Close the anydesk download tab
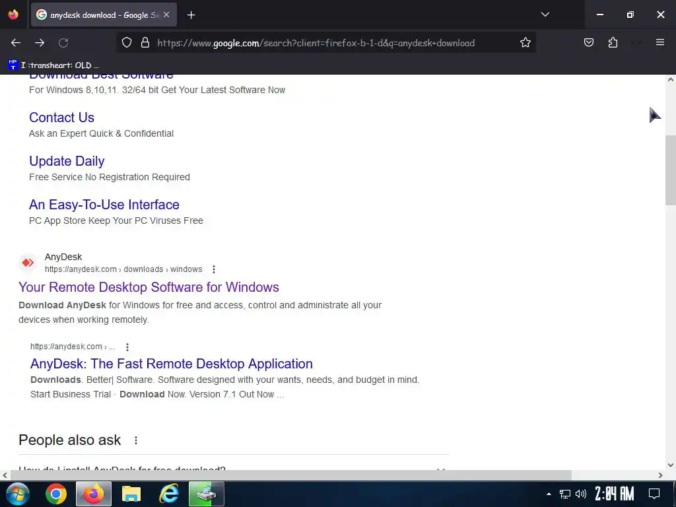 166,15
